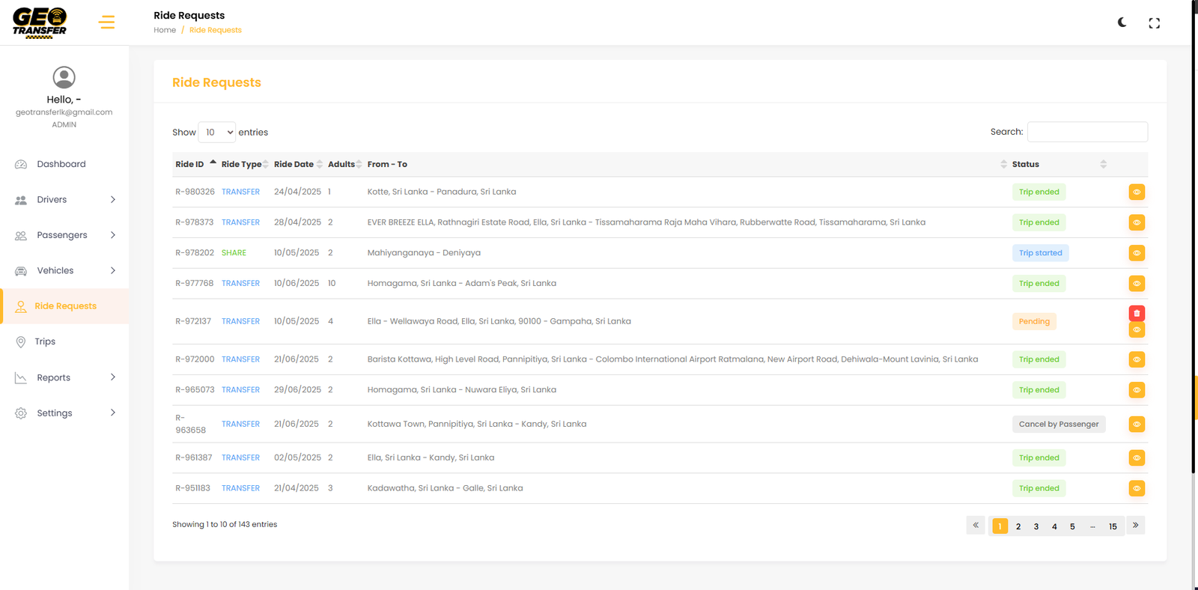
Task: Click the GEO Transfer logo
Action: tap(40, 22)
